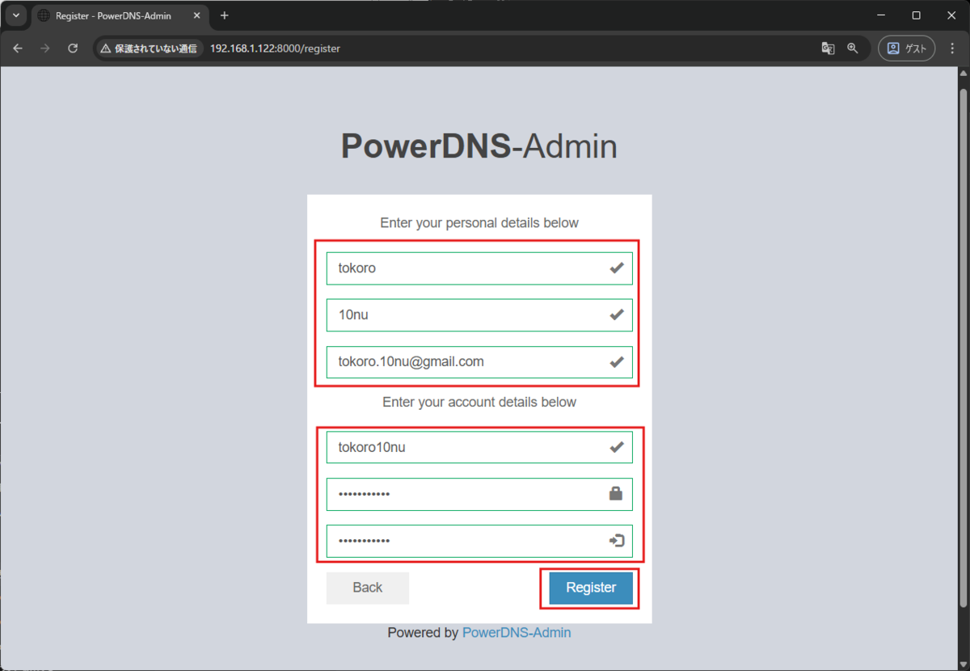Click the checkmark icon in tokoro10nu field

[617, 447]
